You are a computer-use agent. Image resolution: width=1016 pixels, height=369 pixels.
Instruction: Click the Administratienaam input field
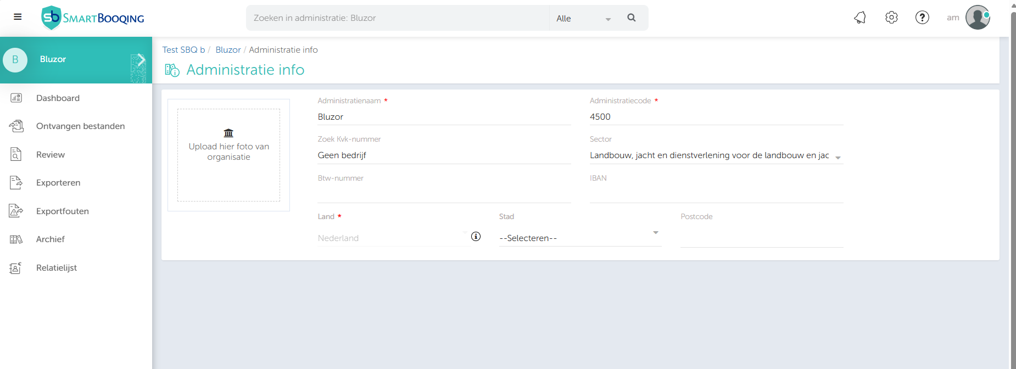pos(444,117)
